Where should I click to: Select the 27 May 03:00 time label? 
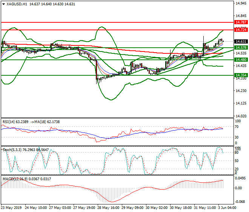[x=60, y=208]
